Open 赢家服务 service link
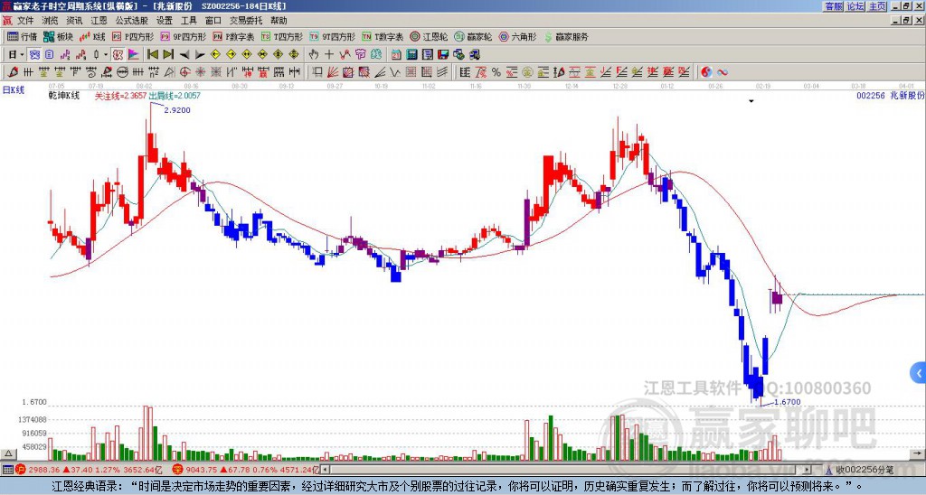Screen dimensions: 926x495 pos(566,36)
